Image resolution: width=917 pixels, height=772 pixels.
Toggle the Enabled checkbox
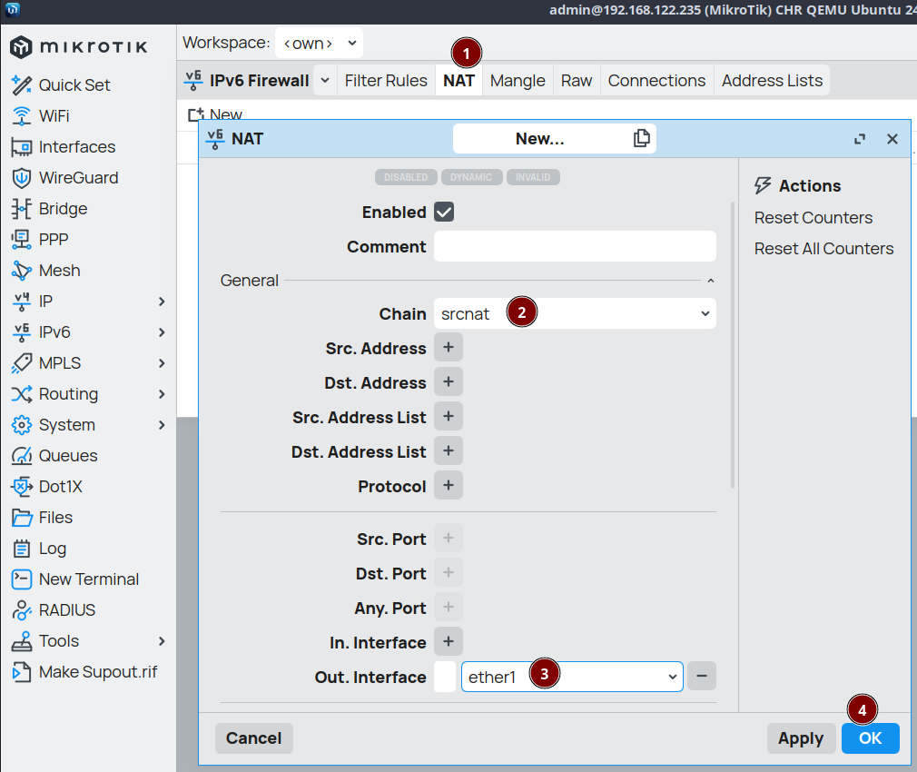(444, 213)
